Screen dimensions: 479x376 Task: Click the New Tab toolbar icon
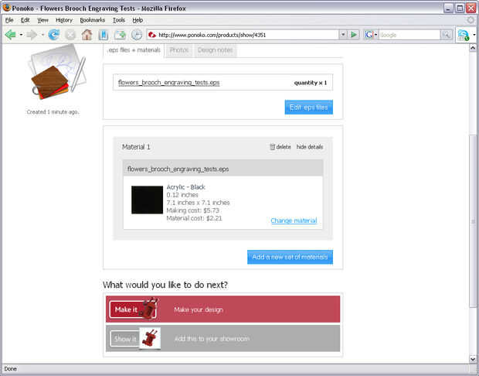tap(120, 35)
